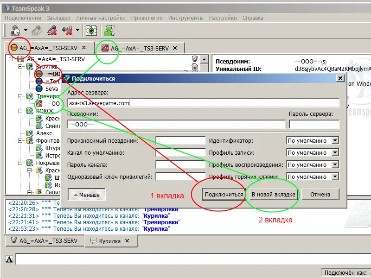The height and width of the screenshot is (278, 371).
Task: Click the server shield icon in tree header
Action: [194, 59]
